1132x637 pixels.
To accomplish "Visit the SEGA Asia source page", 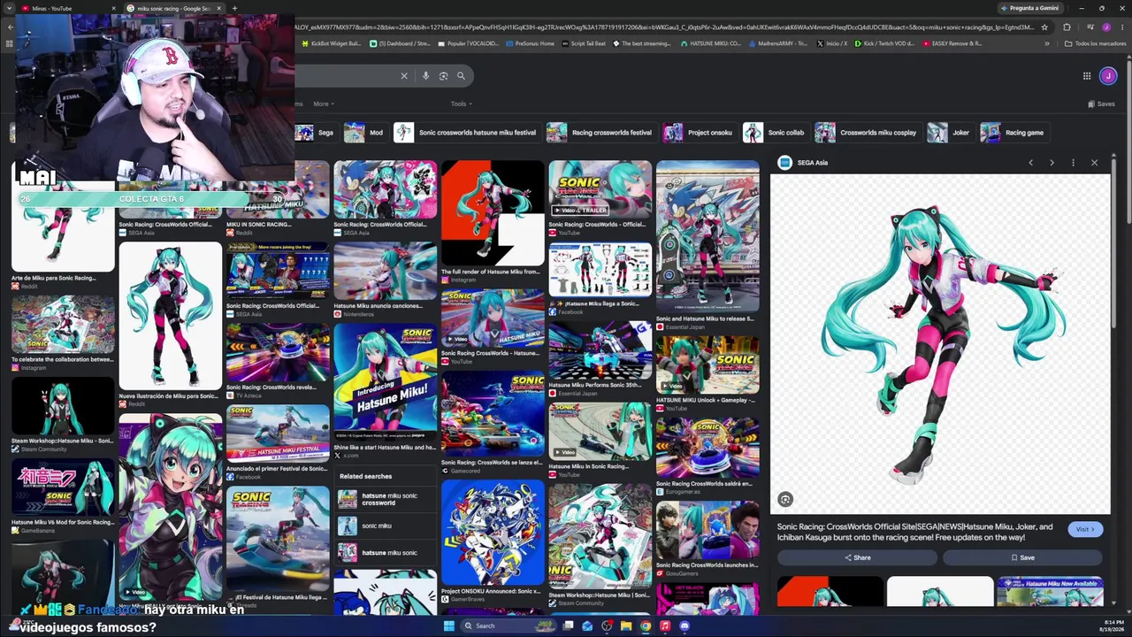I will coord(1084,529).
